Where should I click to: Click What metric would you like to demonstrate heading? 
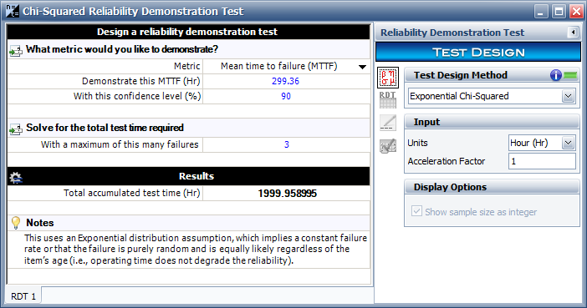(x=122, y=49)
